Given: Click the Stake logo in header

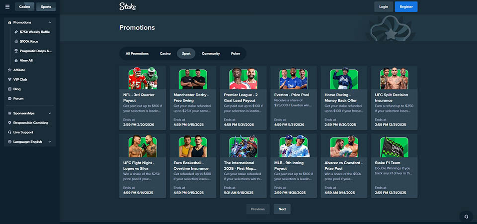Looking at the screenshot, I should (128, 6).
